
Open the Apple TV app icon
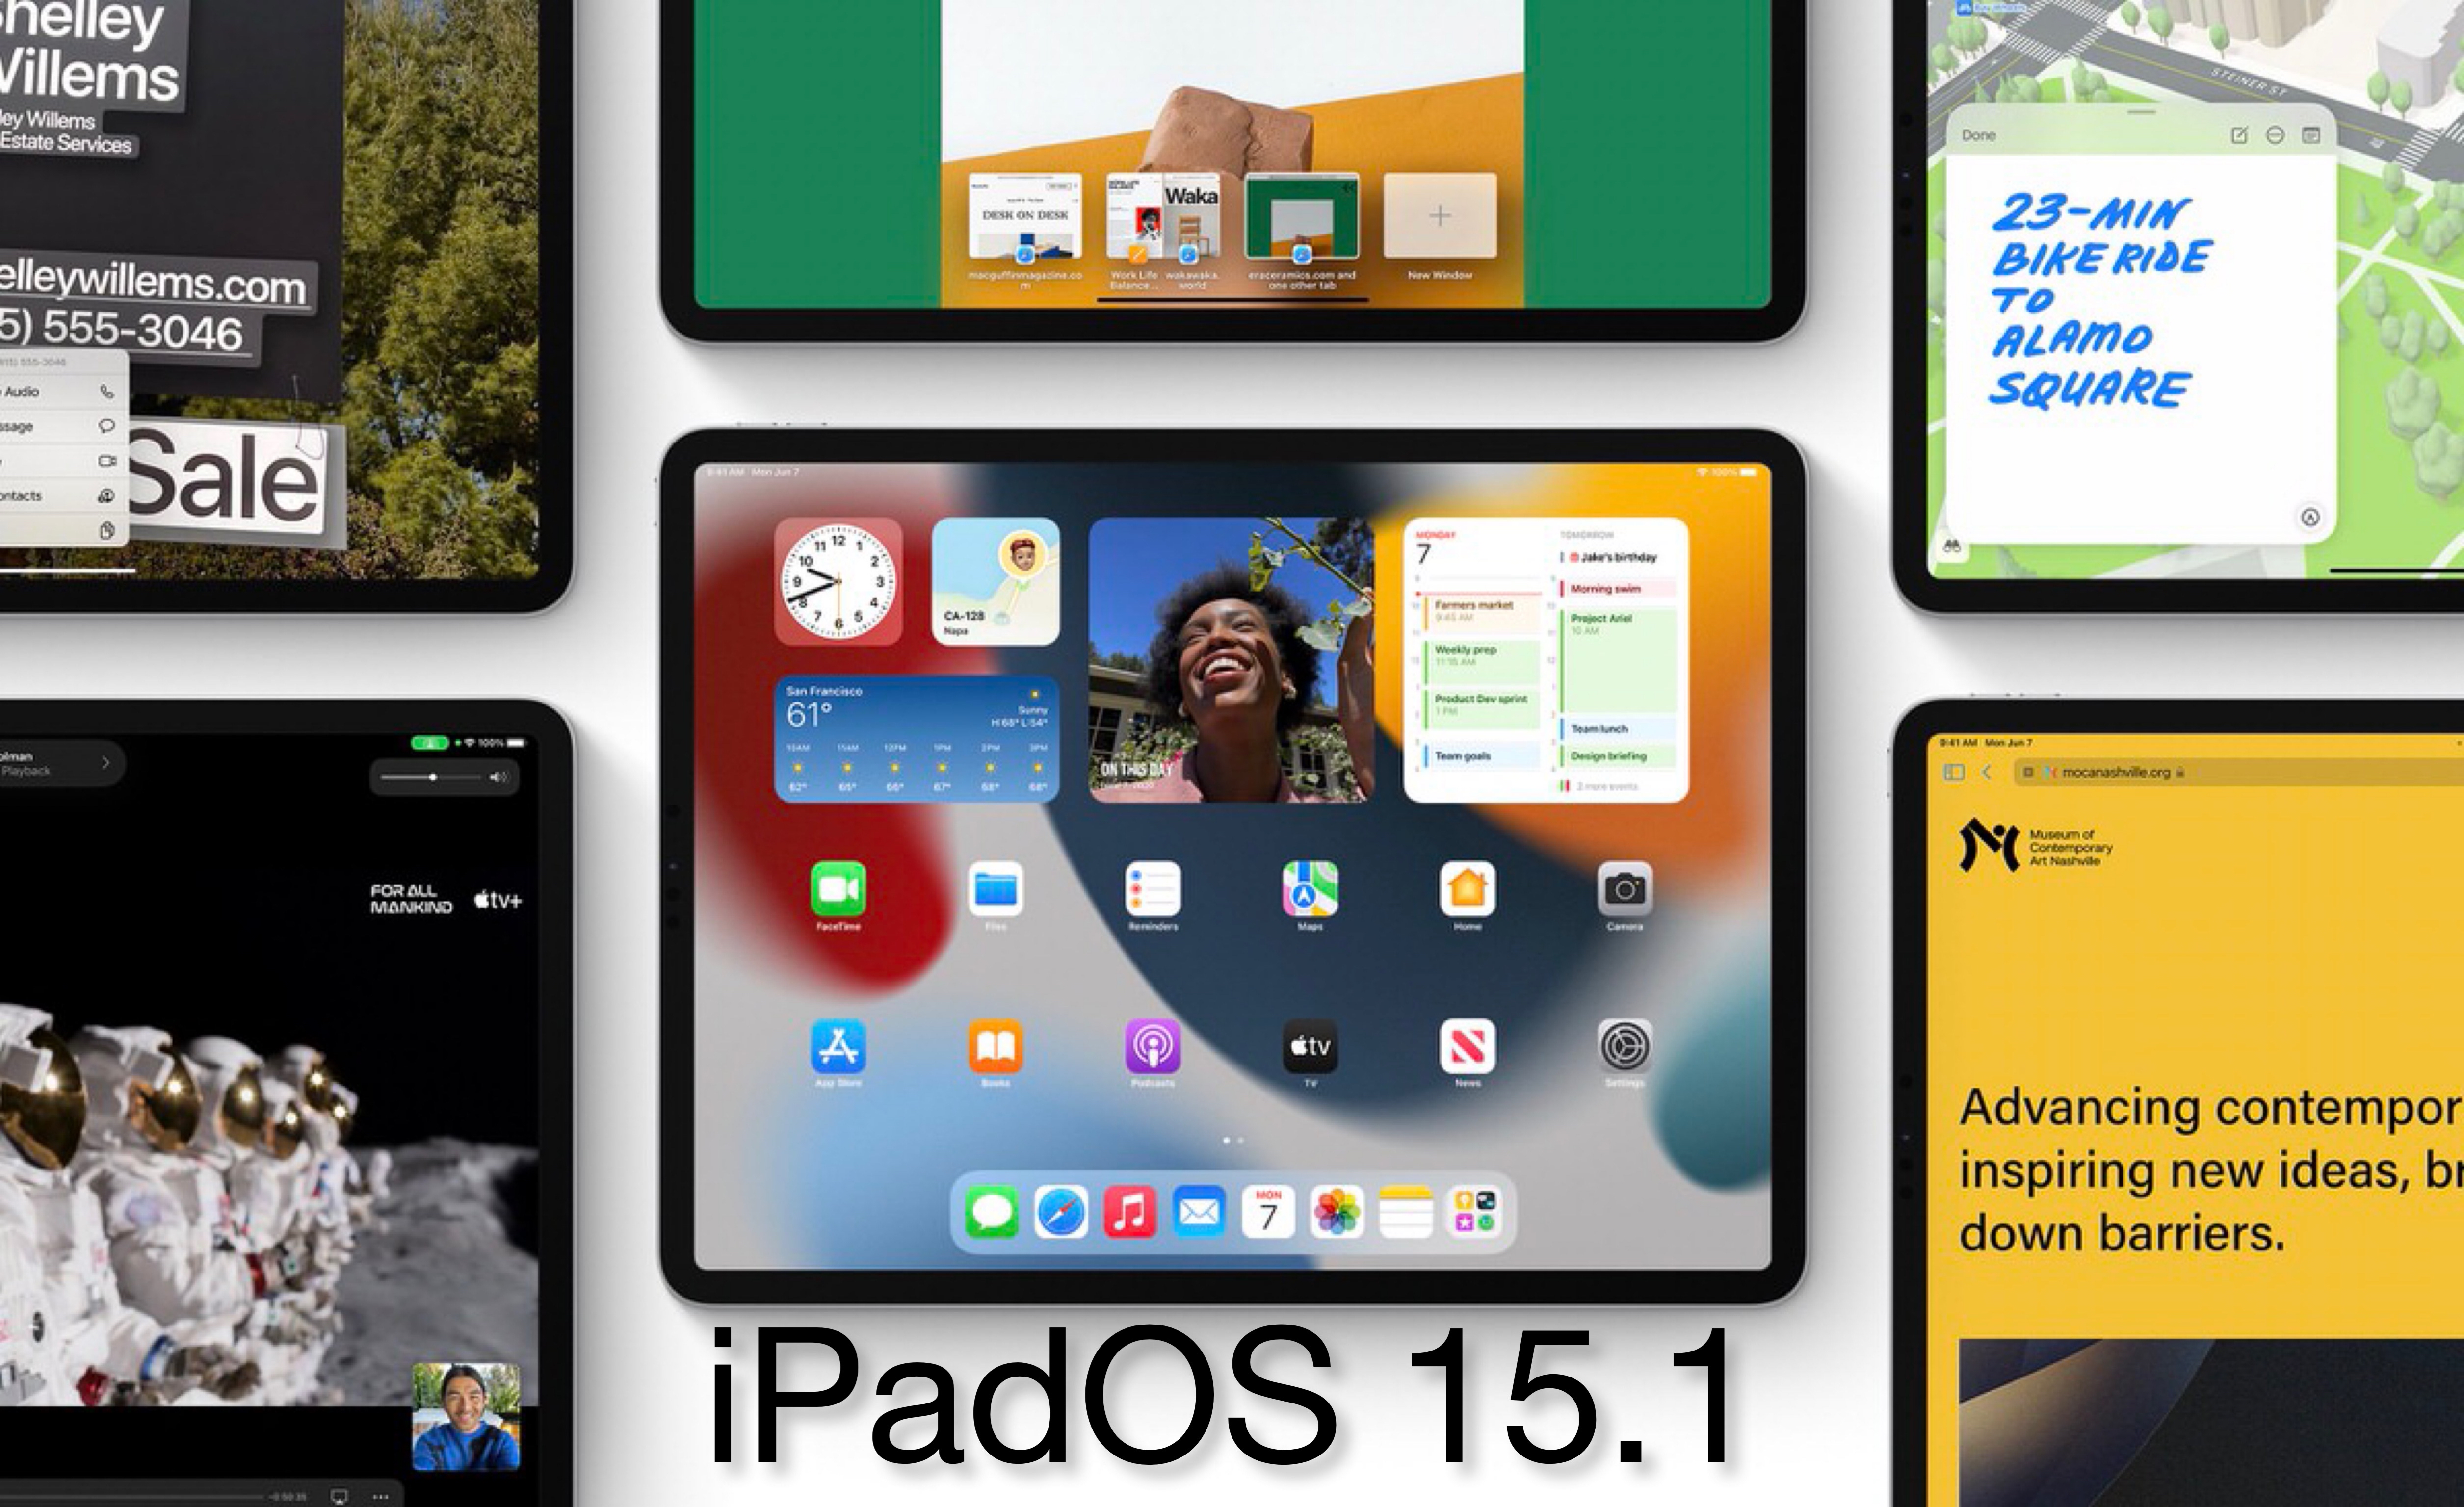tap(1310, 1046)
